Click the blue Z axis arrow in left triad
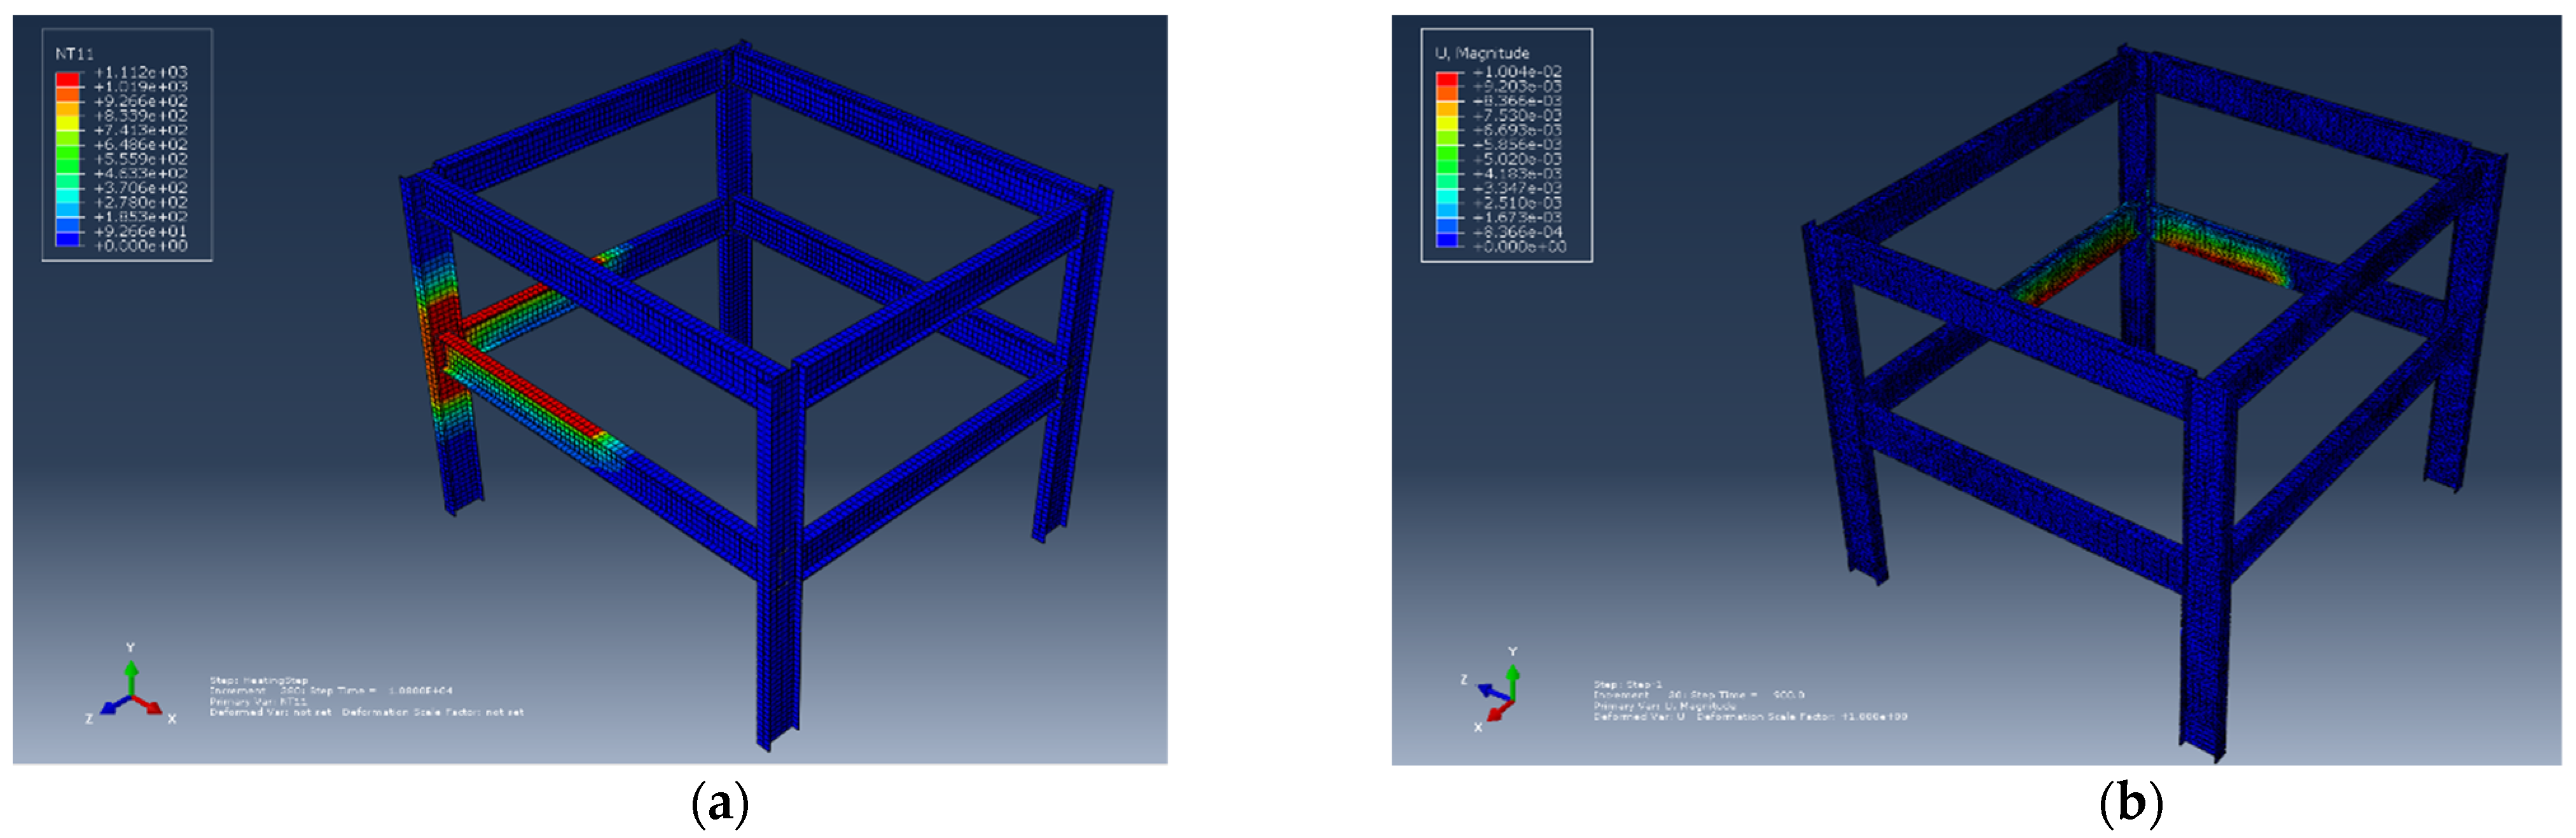The height and width of the screenshot is (838, 2576). pyautogui.click(x=112, y=706)
